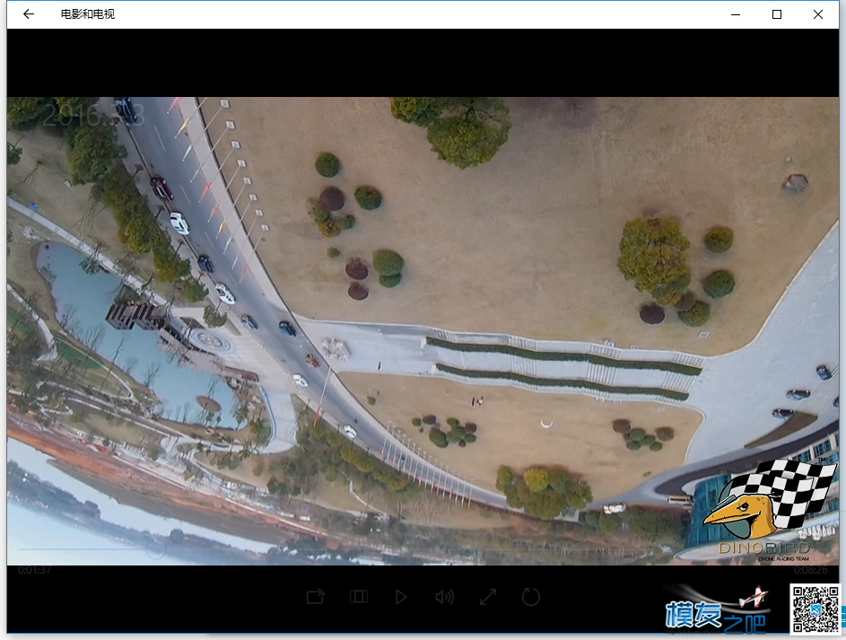Open the volume control

click(445, 597)
